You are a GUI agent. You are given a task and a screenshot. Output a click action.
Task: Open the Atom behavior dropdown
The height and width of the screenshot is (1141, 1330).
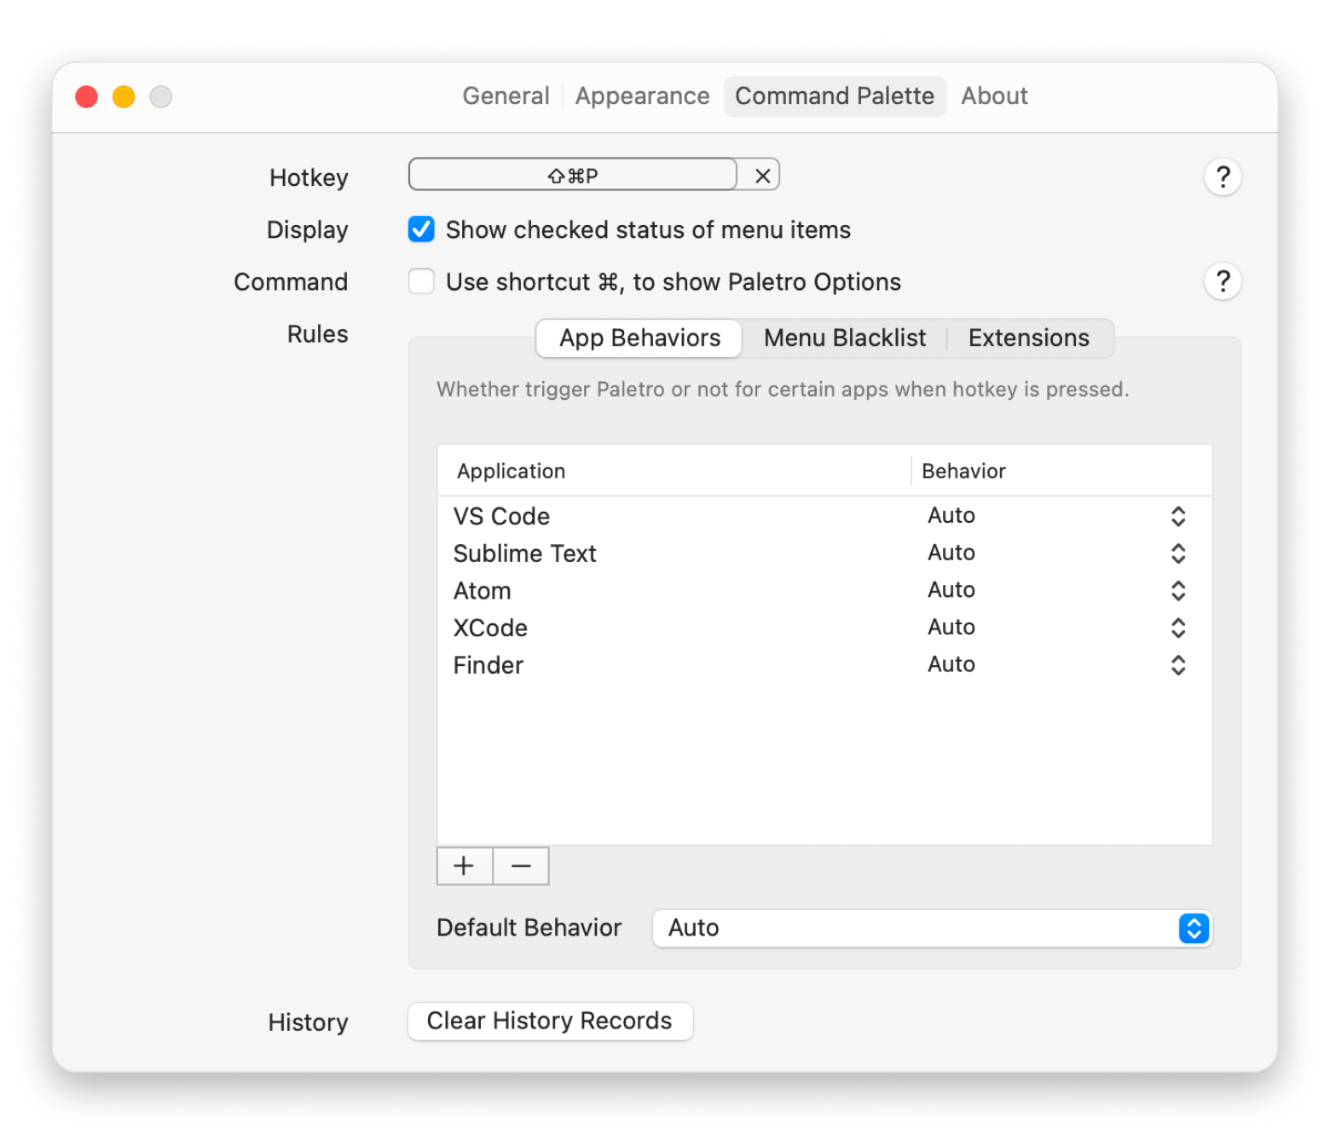tap(1057, 590)
